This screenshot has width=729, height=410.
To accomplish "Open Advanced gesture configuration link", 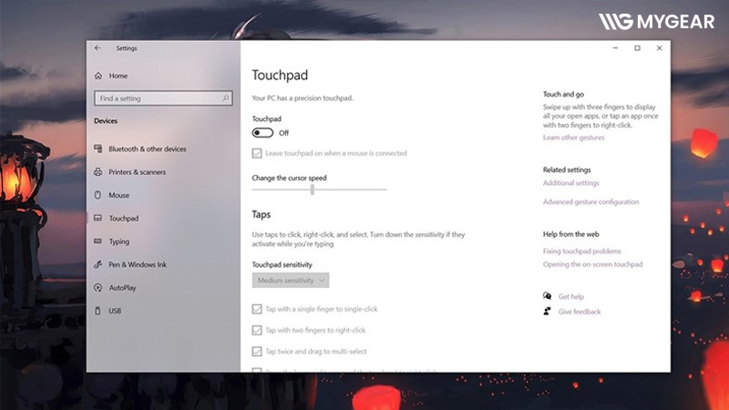I will [x=590, y=202].
